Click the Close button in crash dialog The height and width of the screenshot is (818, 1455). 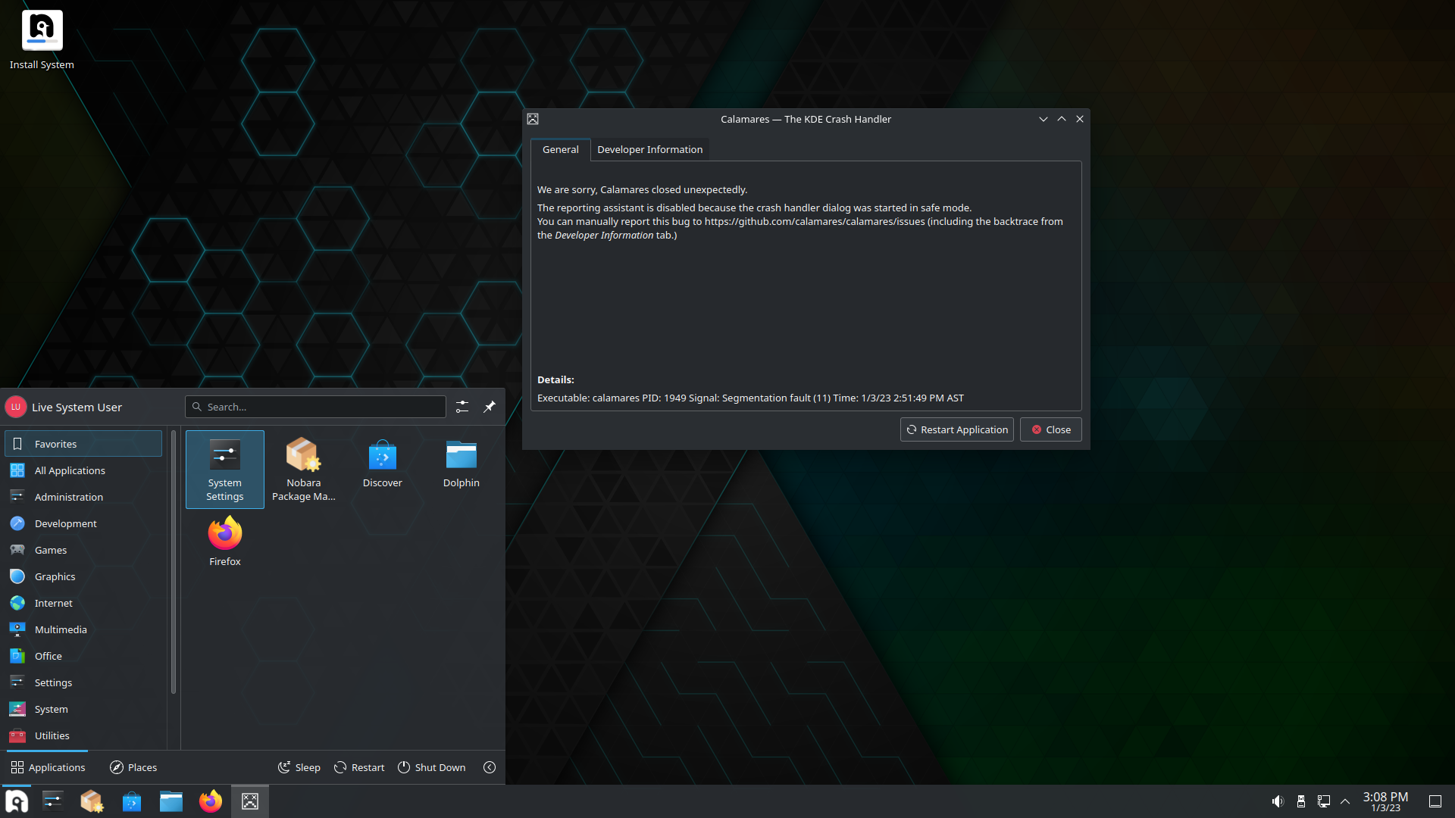point(1050,429)
